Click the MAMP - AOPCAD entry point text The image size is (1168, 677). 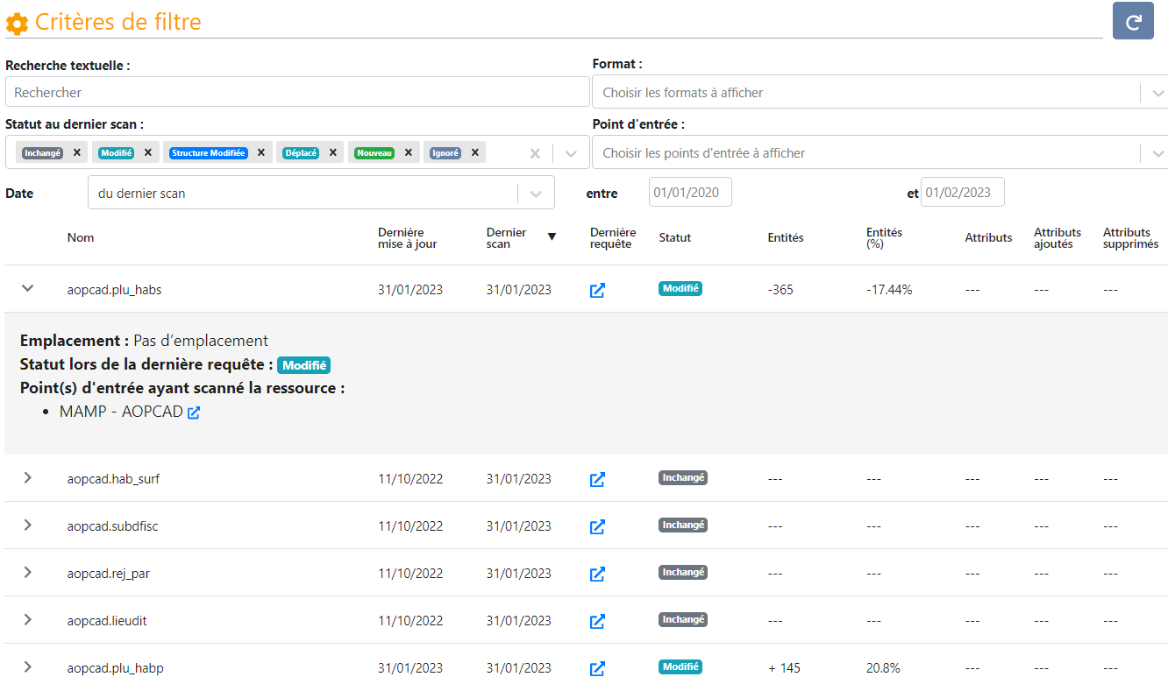click(121, 412)
